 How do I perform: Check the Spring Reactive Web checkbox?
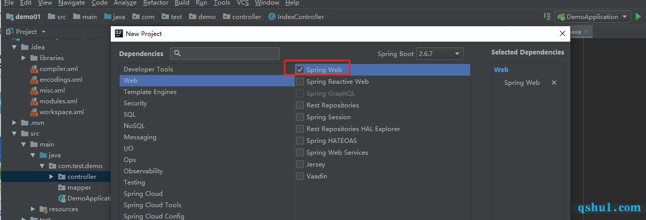300,82
